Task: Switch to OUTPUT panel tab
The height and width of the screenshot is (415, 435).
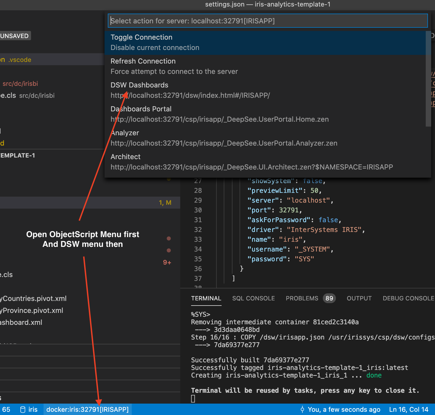Action: pyautogui.click(x=359, y=298)
